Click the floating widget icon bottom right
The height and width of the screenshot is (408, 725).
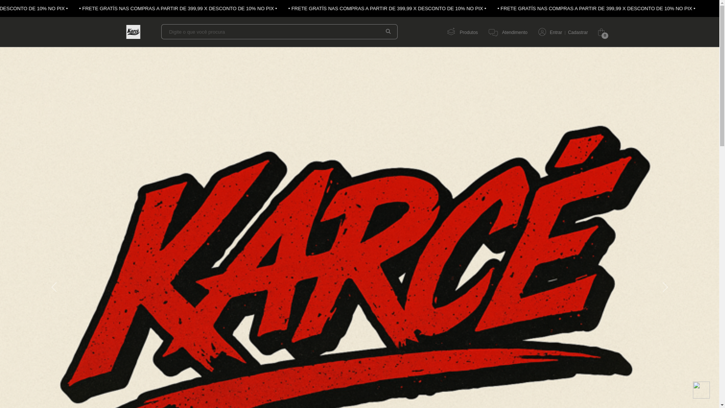701,390
